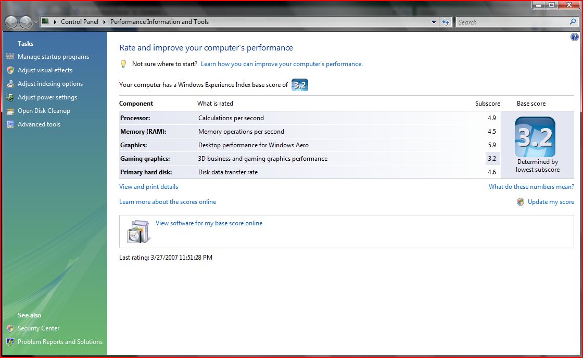Open Problem Reports and Solutions
This screenshot has height=358, width=583.
coord(60,342)
